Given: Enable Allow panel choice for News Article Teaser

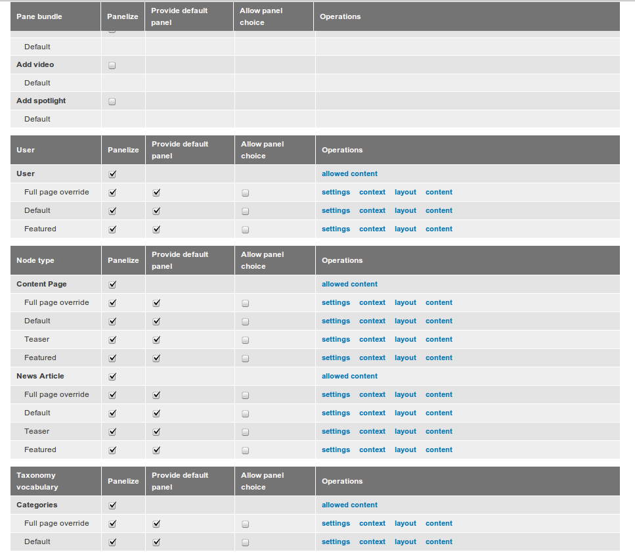Looking at the screenshot, I should click(x=246, y=432).
